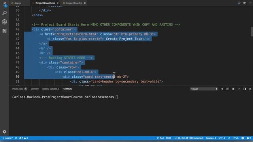Open the OUTPUT panel tab
The width and height of the screenshot is (253, 142).
pos(35,89)
